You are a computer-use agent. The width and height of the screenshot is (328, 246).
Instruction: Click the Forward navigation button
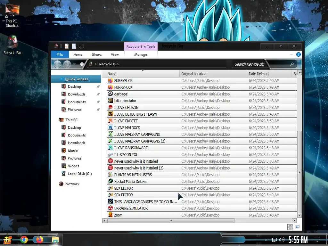pyautogui.click(x=67, y=64)
